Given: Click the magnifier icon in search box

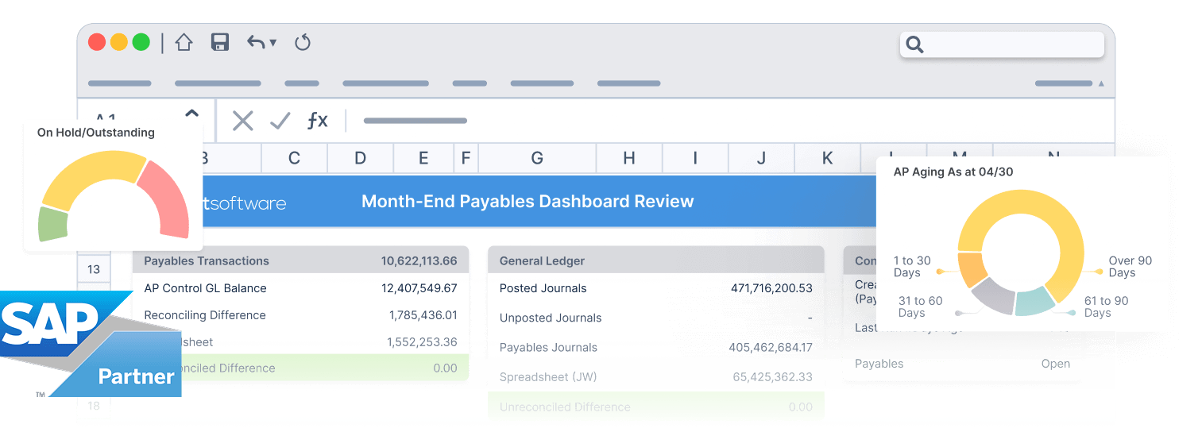Looking at the screenshot, I should coord(915,44).
